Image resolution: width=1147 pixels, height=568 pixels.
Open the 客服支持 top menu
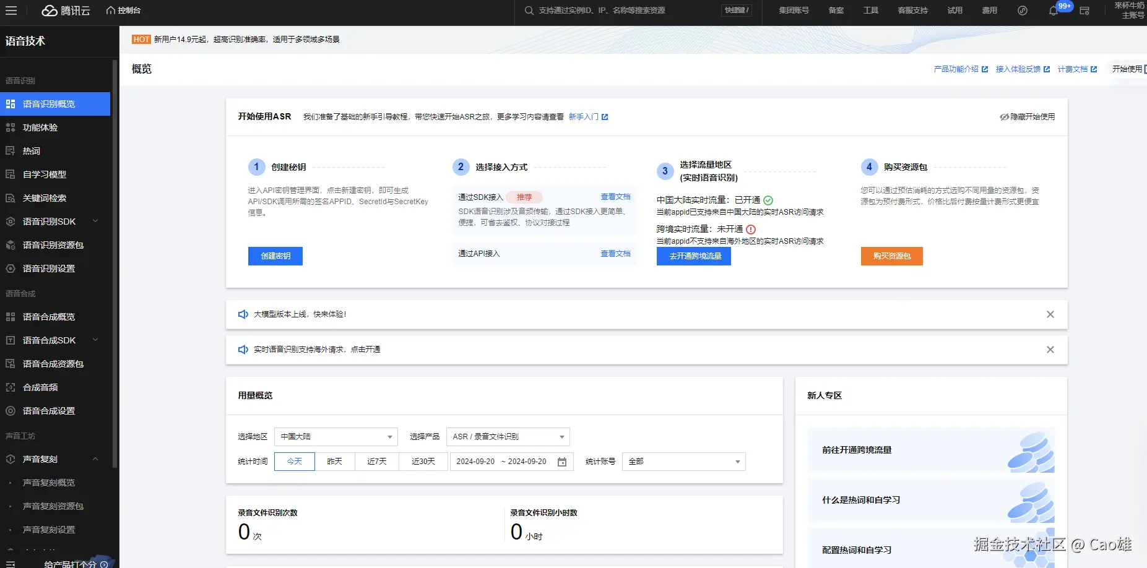tap(913, 11)
